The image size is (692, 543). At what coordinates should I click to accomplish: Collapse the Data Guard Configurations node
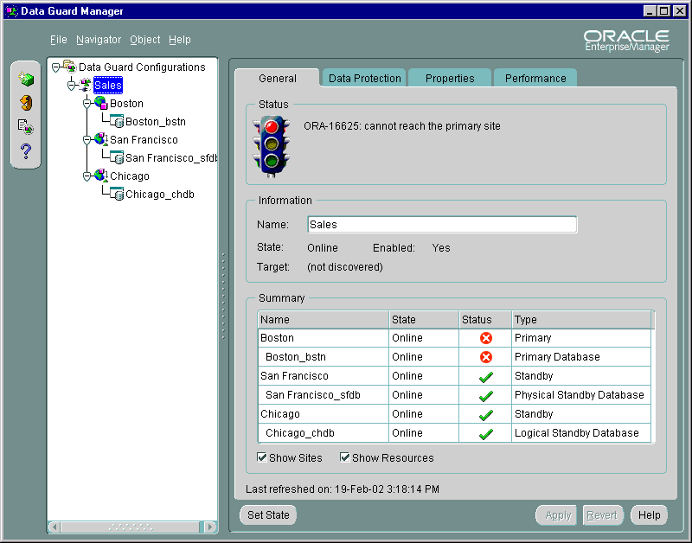[54, 67]
